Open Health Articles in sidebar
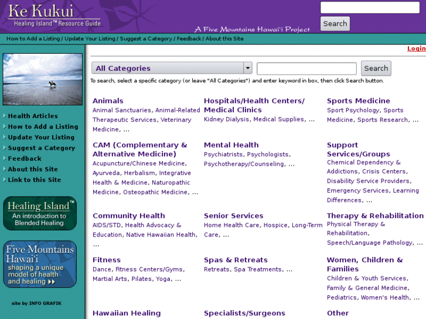The image size is (426, 319). point(33,116)
